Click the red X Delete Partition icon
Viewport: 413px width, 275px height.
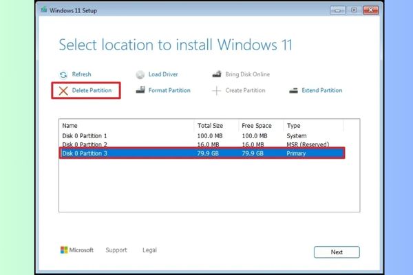coord(63,91)
